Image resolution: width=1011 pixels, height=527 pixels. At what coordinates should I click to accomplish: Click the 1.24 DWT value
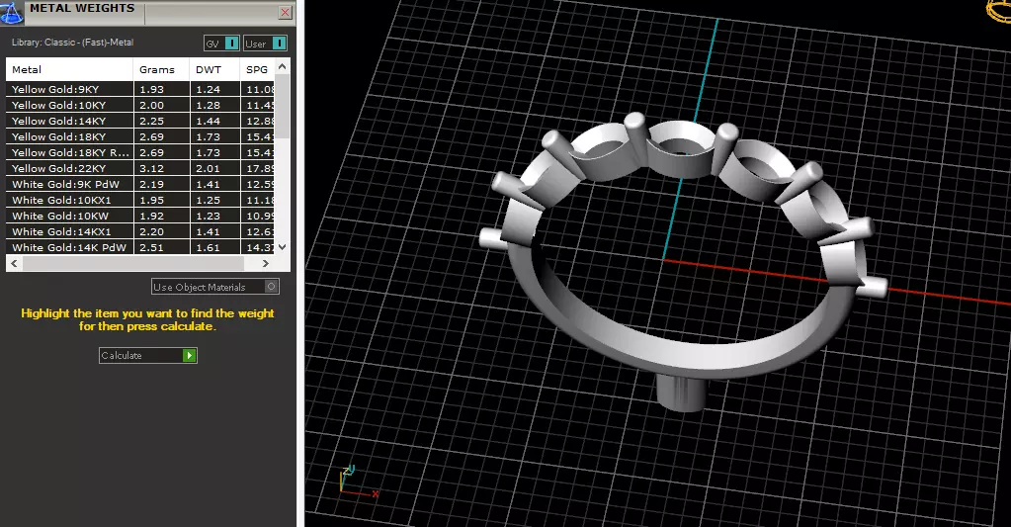tap(209, 90)
